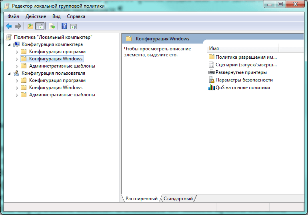308x215 pixels.
Task: Collapse the Конфигурация пользователя node
Action: (x=9, y=74)
